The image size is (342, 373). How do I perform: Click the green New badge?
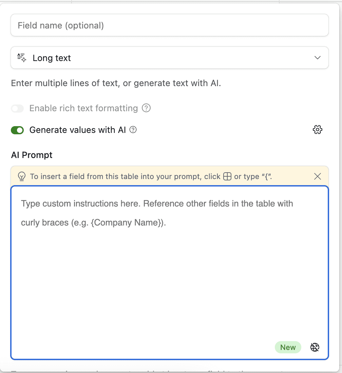pyautogui.click(x=288, y=347)
